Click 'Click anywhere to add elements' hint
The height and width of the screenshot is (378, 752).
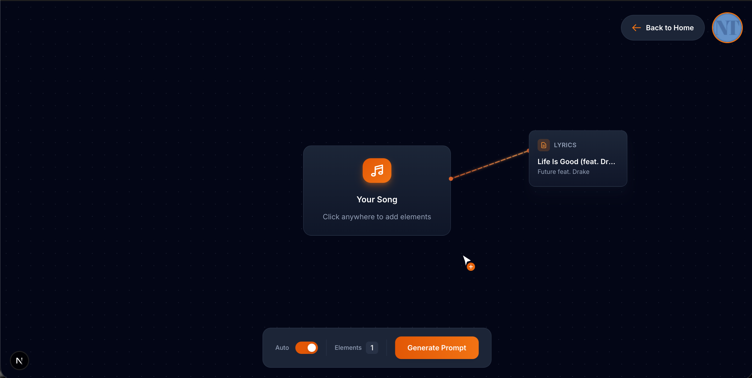(x=377, y=217)
